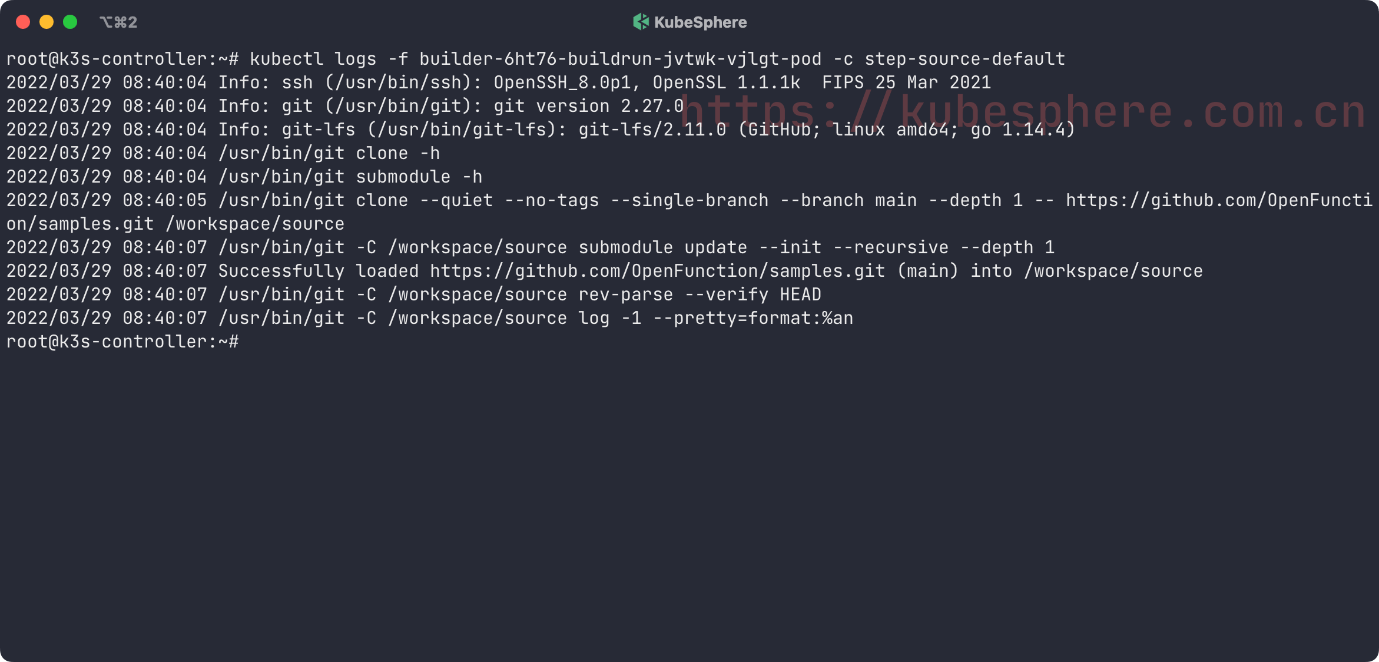Open the kubesphere.com.cn watermark URL
1379x662 pixels.
click(x=1023, y=111)
